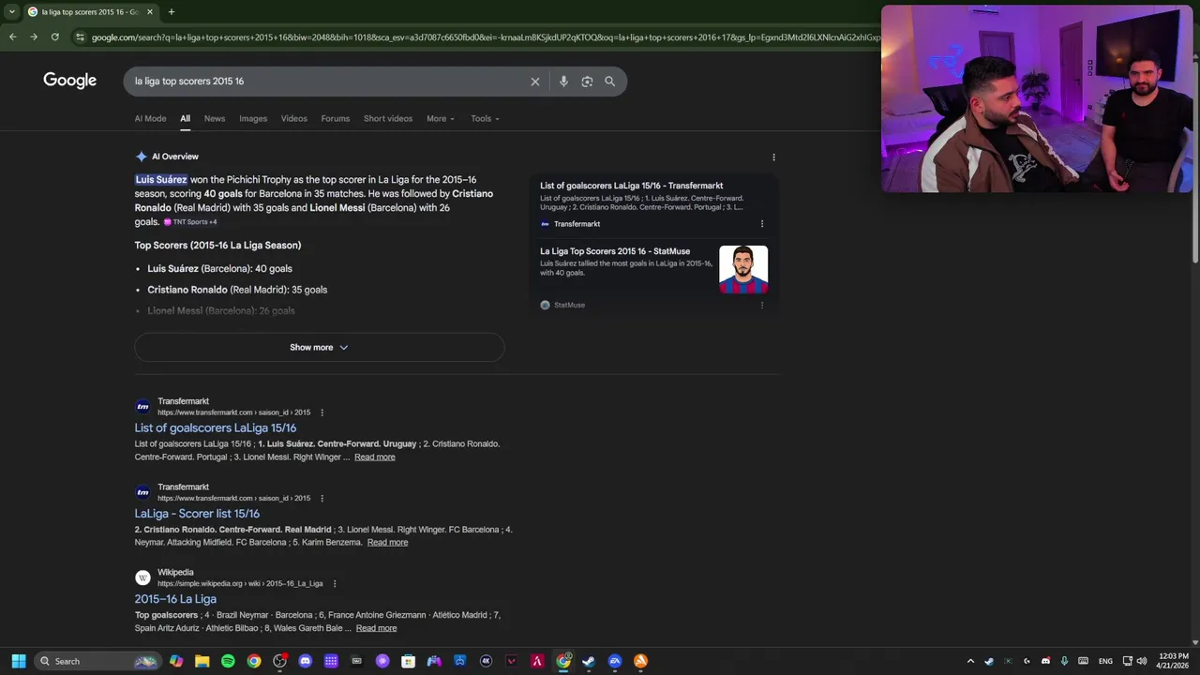Switch the ENG input language

point(1105,661)
